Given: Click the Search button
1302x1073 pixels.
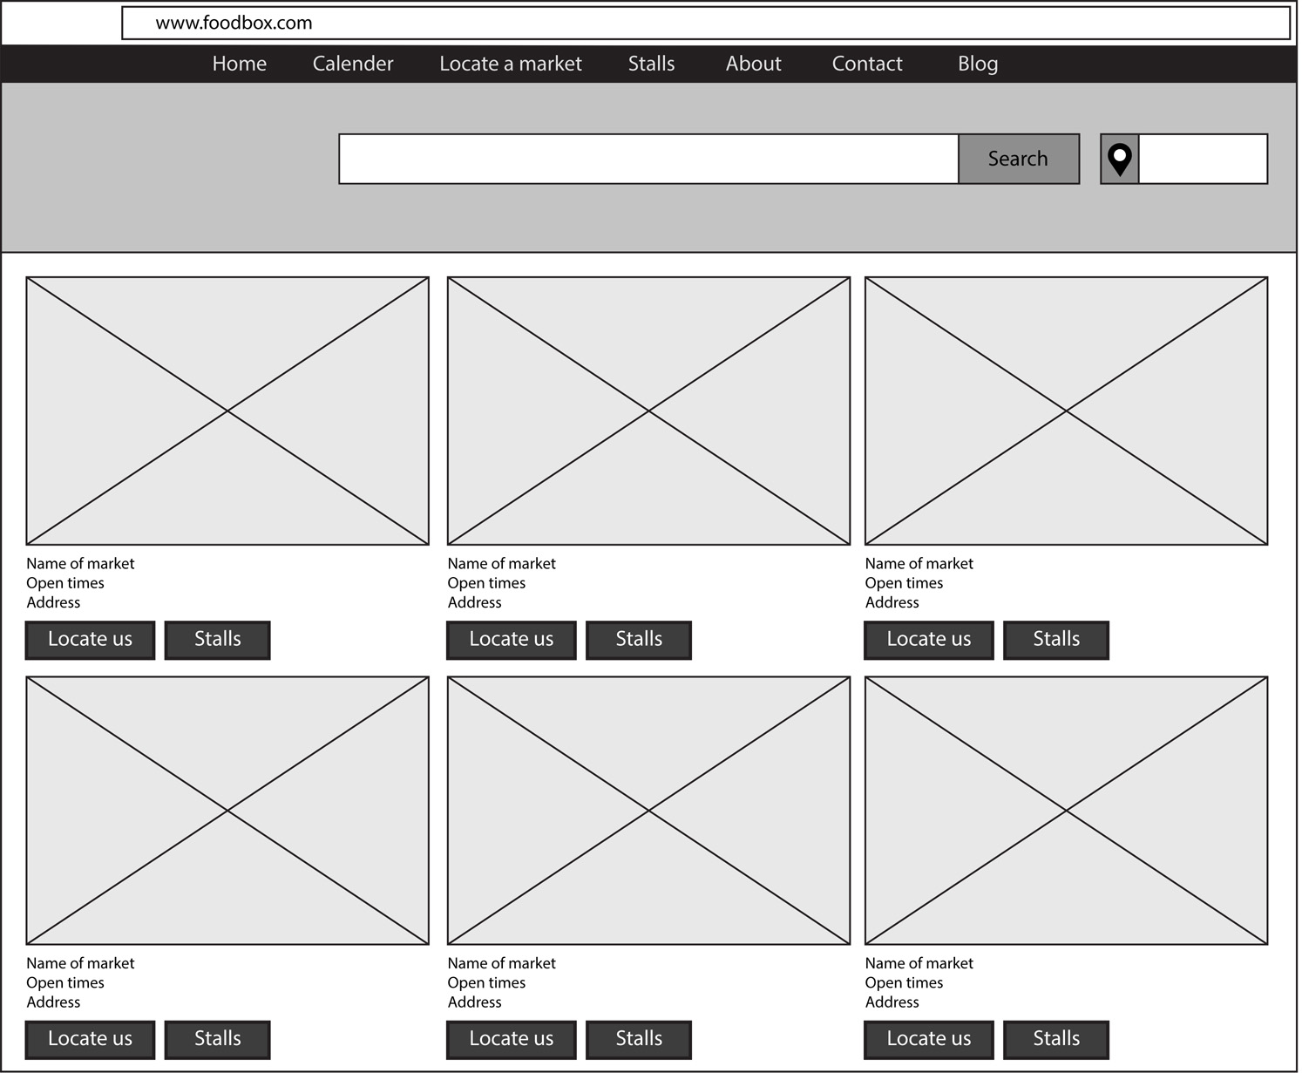Looking at the screenshot, I should [1019, 159].
